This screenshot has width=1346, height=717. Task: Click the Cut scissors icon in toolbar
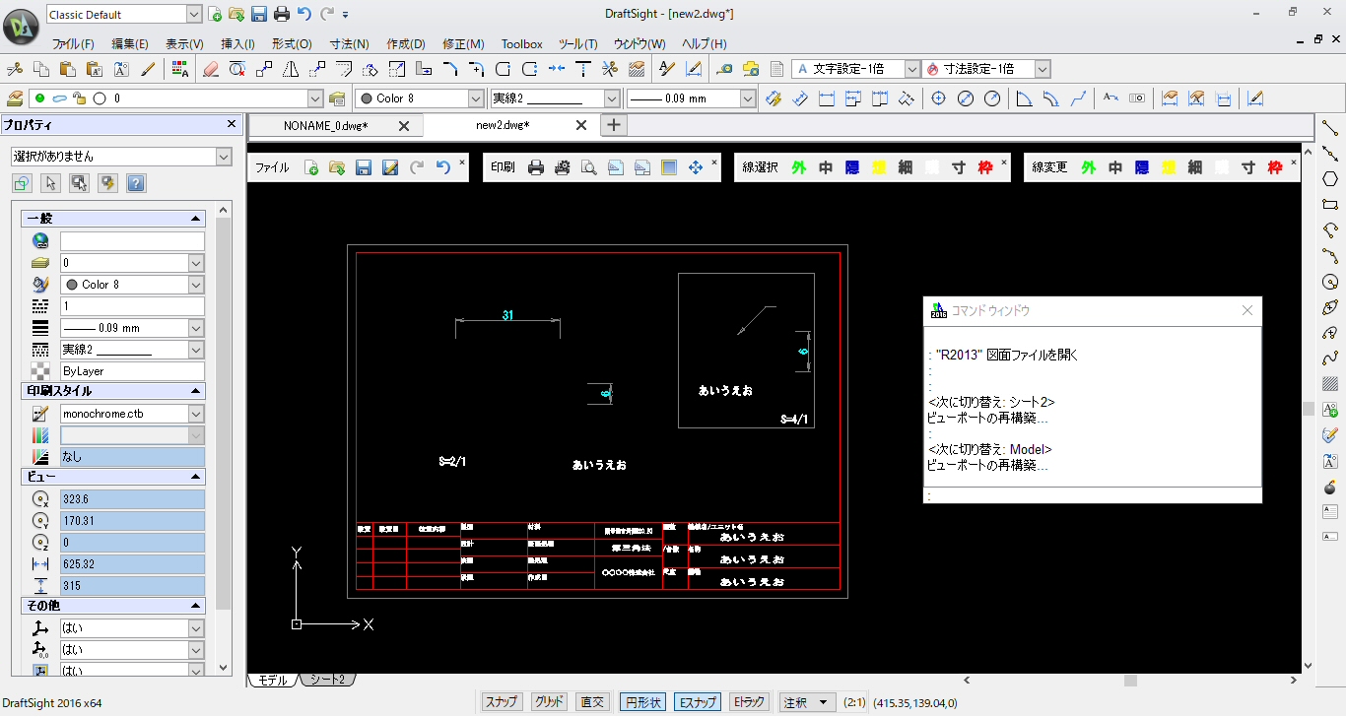point(14,69)
